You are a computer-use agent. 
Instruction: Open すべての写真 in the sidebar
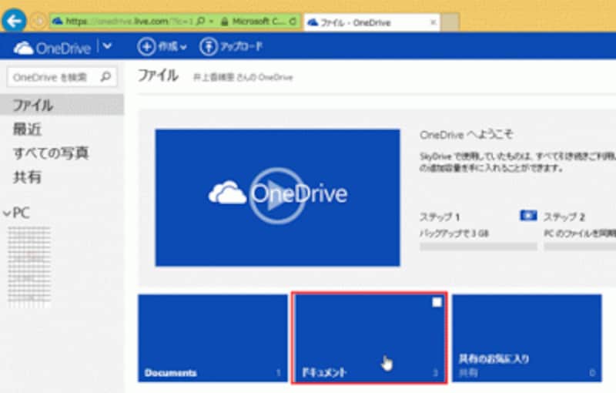(x=51, y=153)
